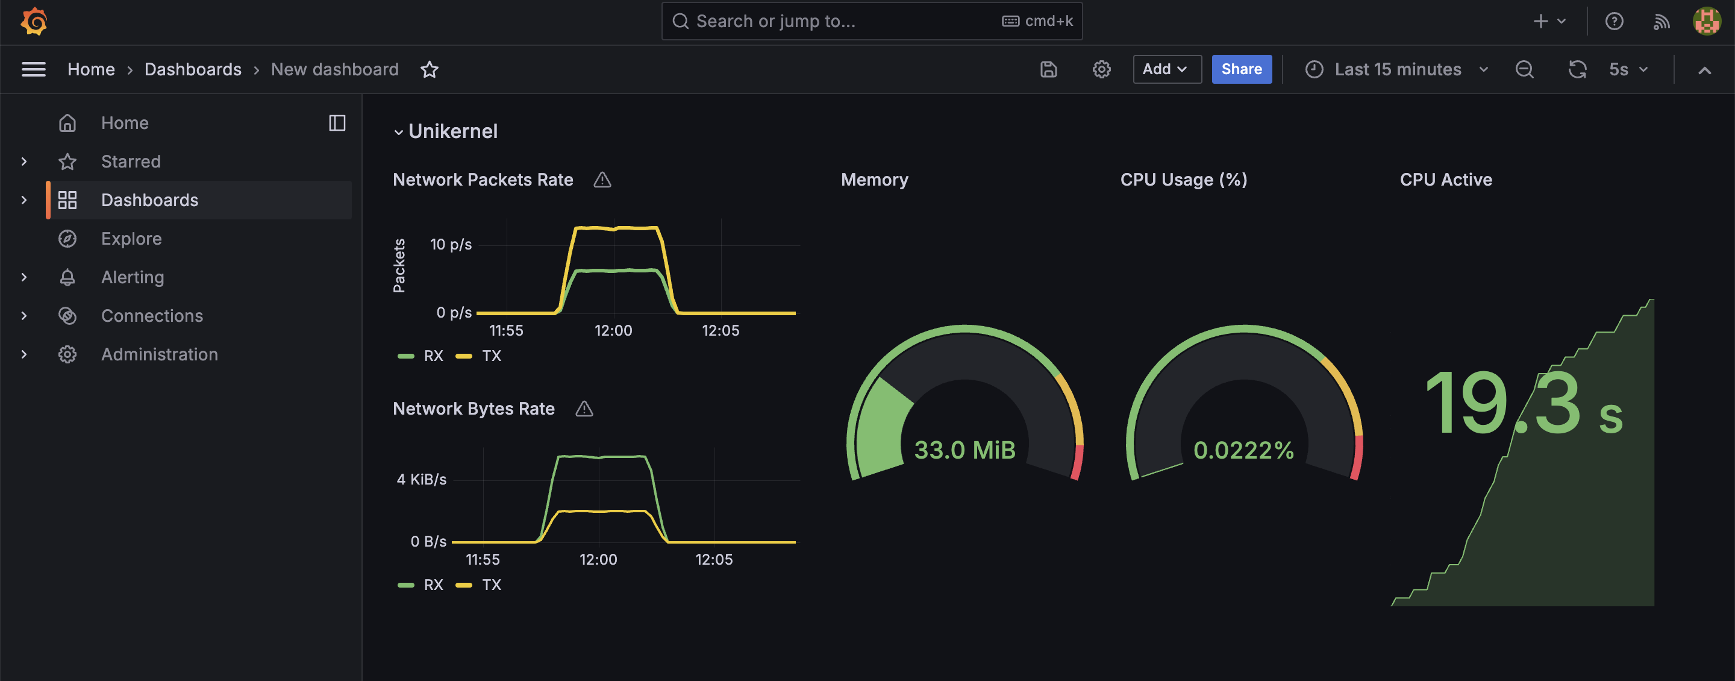Open Administration in the sidebar menu
1735x681 pixels.
click(160, 354)
